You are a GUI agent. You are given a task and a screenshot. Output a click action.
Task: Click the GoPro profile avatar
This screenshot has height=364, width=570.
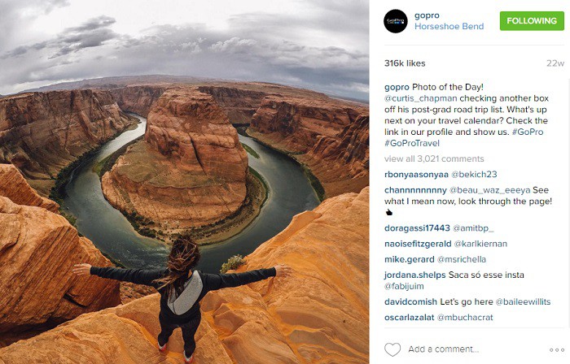396,21
